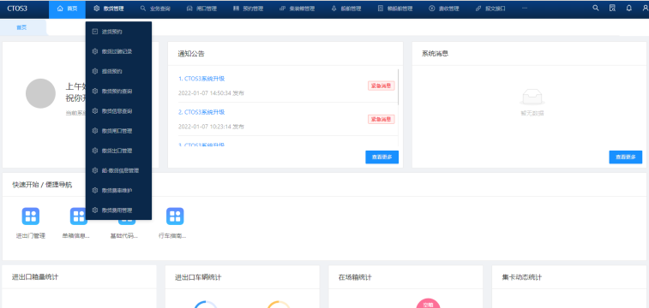Click the gear icon next to 散货信息查询
Screen dimensions: 649x308
click(x=95, y=110)
